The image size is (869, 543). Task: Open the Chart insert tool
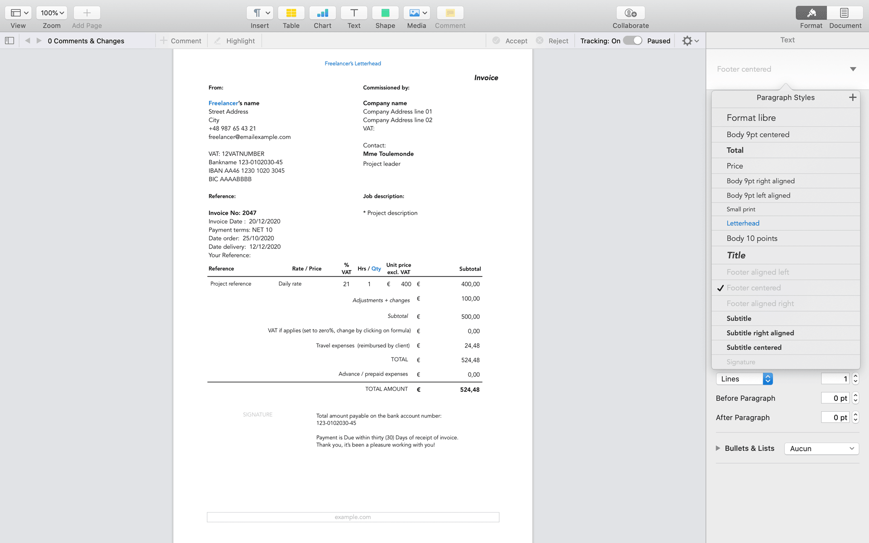coord(322,13)
